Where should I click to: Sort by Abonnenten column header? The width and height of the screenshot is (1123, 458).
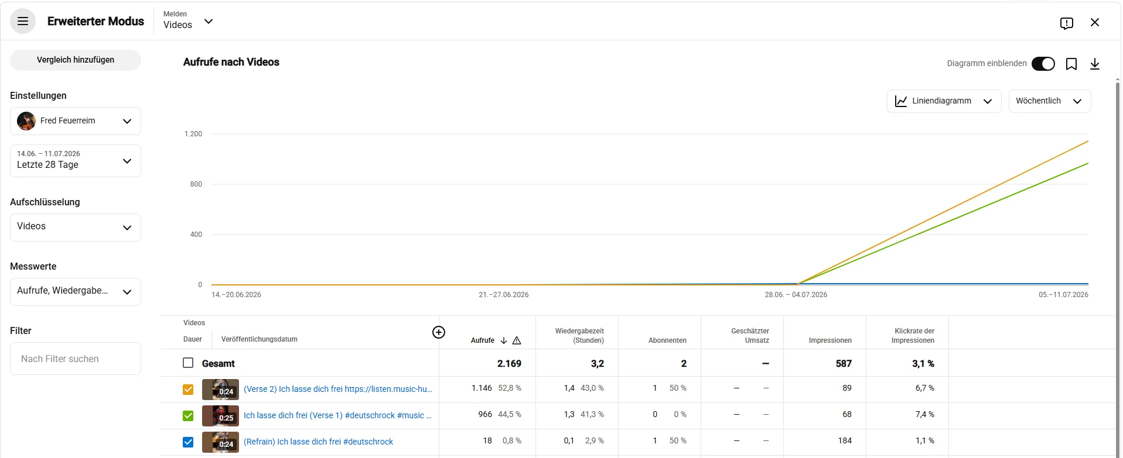coord(667,340)
